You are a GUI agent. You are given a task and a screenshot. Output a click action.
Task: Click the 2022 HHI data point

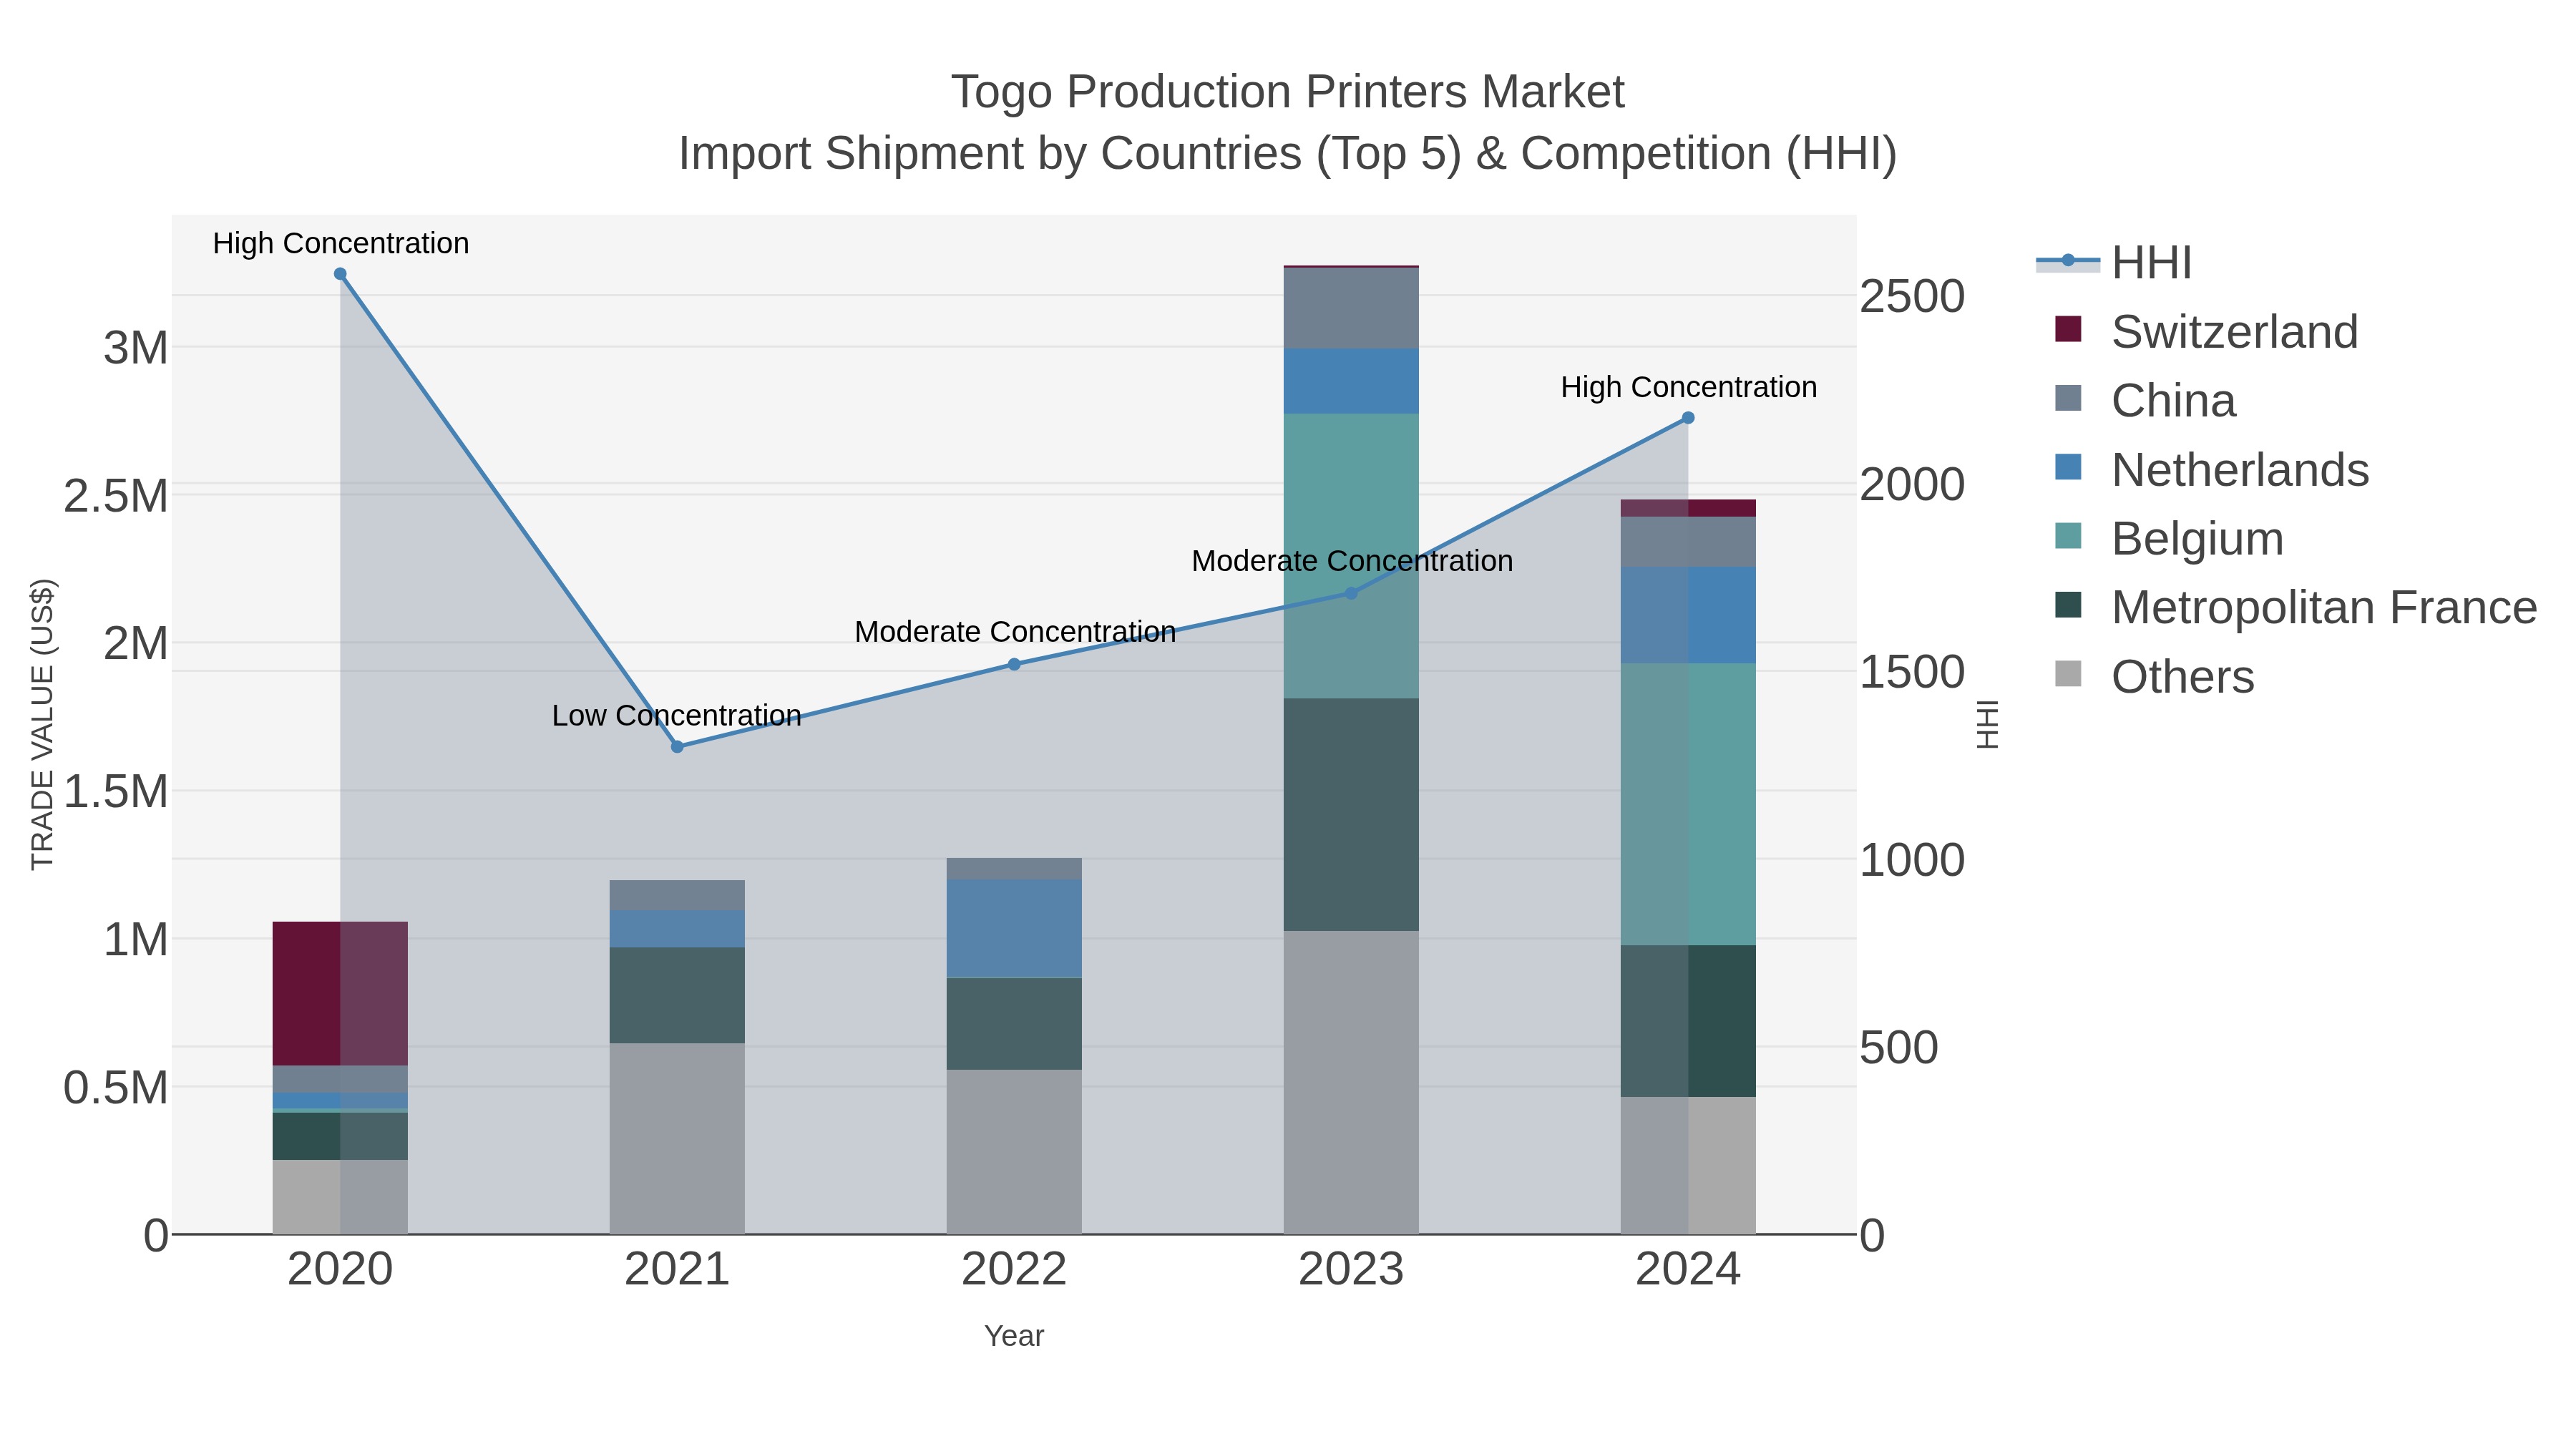(1014, 665)
